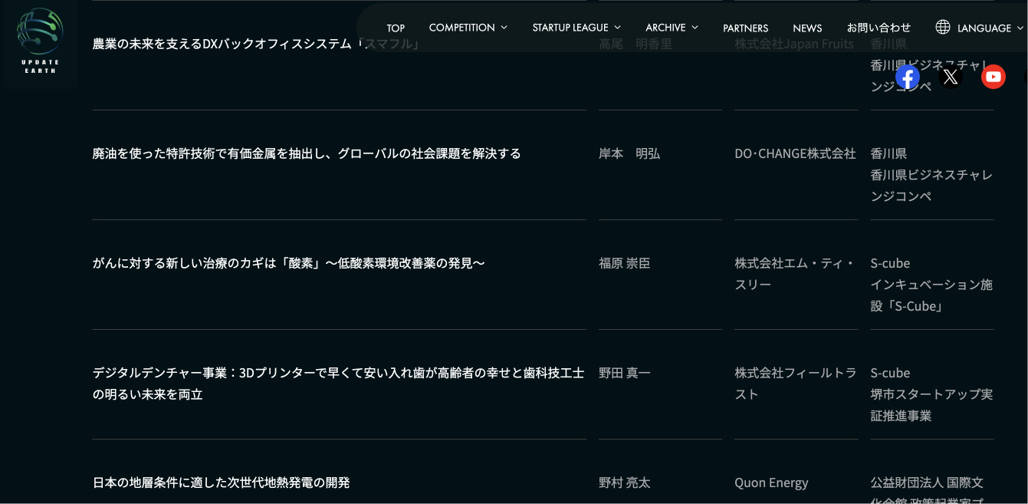
Task: Click the presenter name 野田 真一
Action: [x=625, y=373]
